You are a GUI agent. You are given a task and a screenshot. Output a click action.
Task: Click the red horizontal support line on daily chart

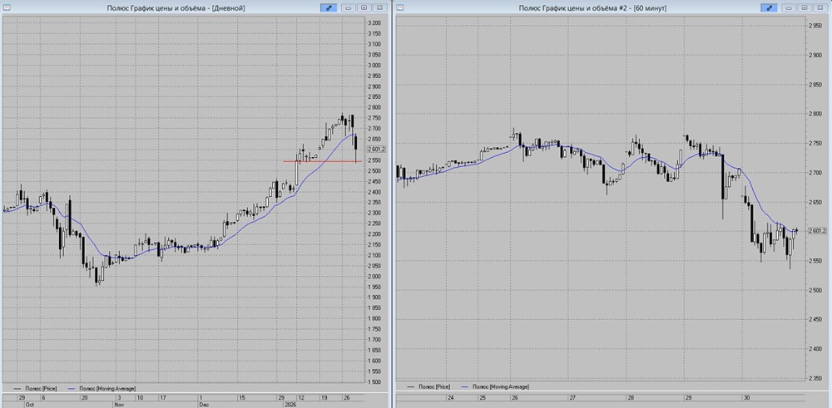322,161
